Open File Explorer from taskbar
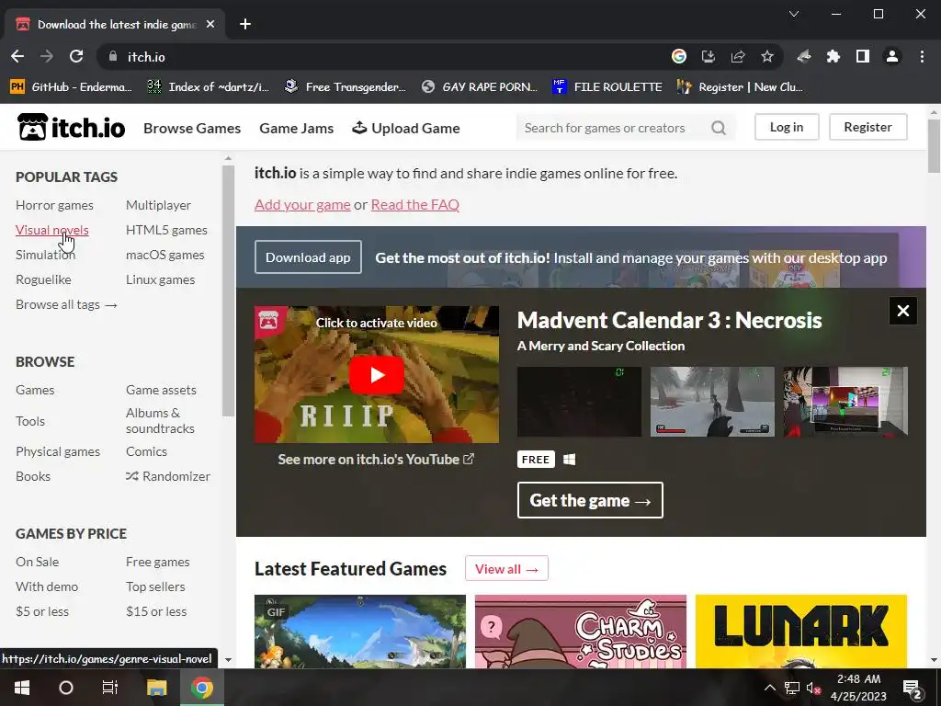This screenshot has height=706, width=941. click(156, 688)
